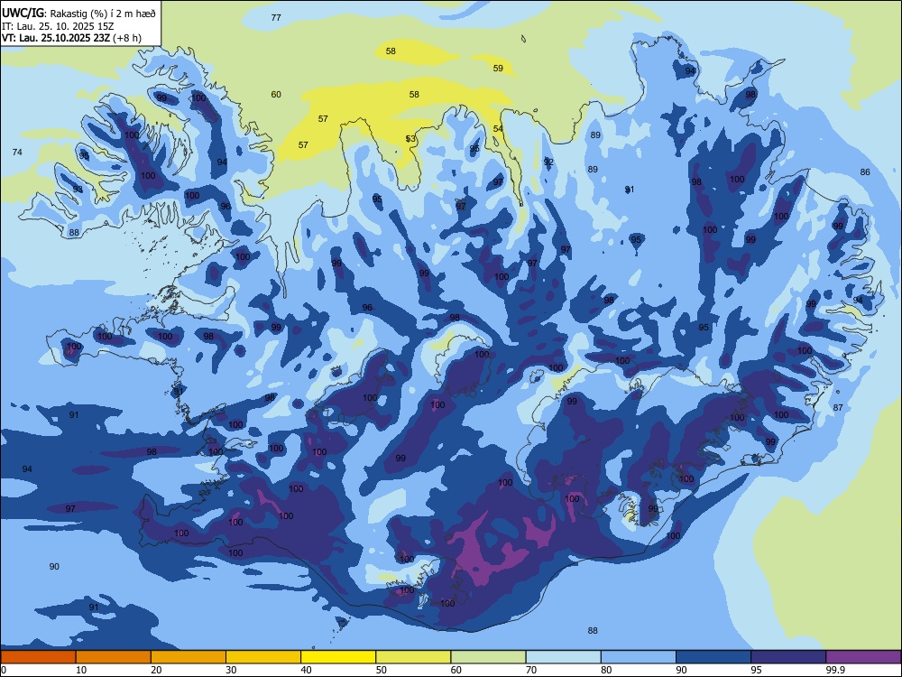Pick the light orange 20–30 legend band

[x=189, y=657]
